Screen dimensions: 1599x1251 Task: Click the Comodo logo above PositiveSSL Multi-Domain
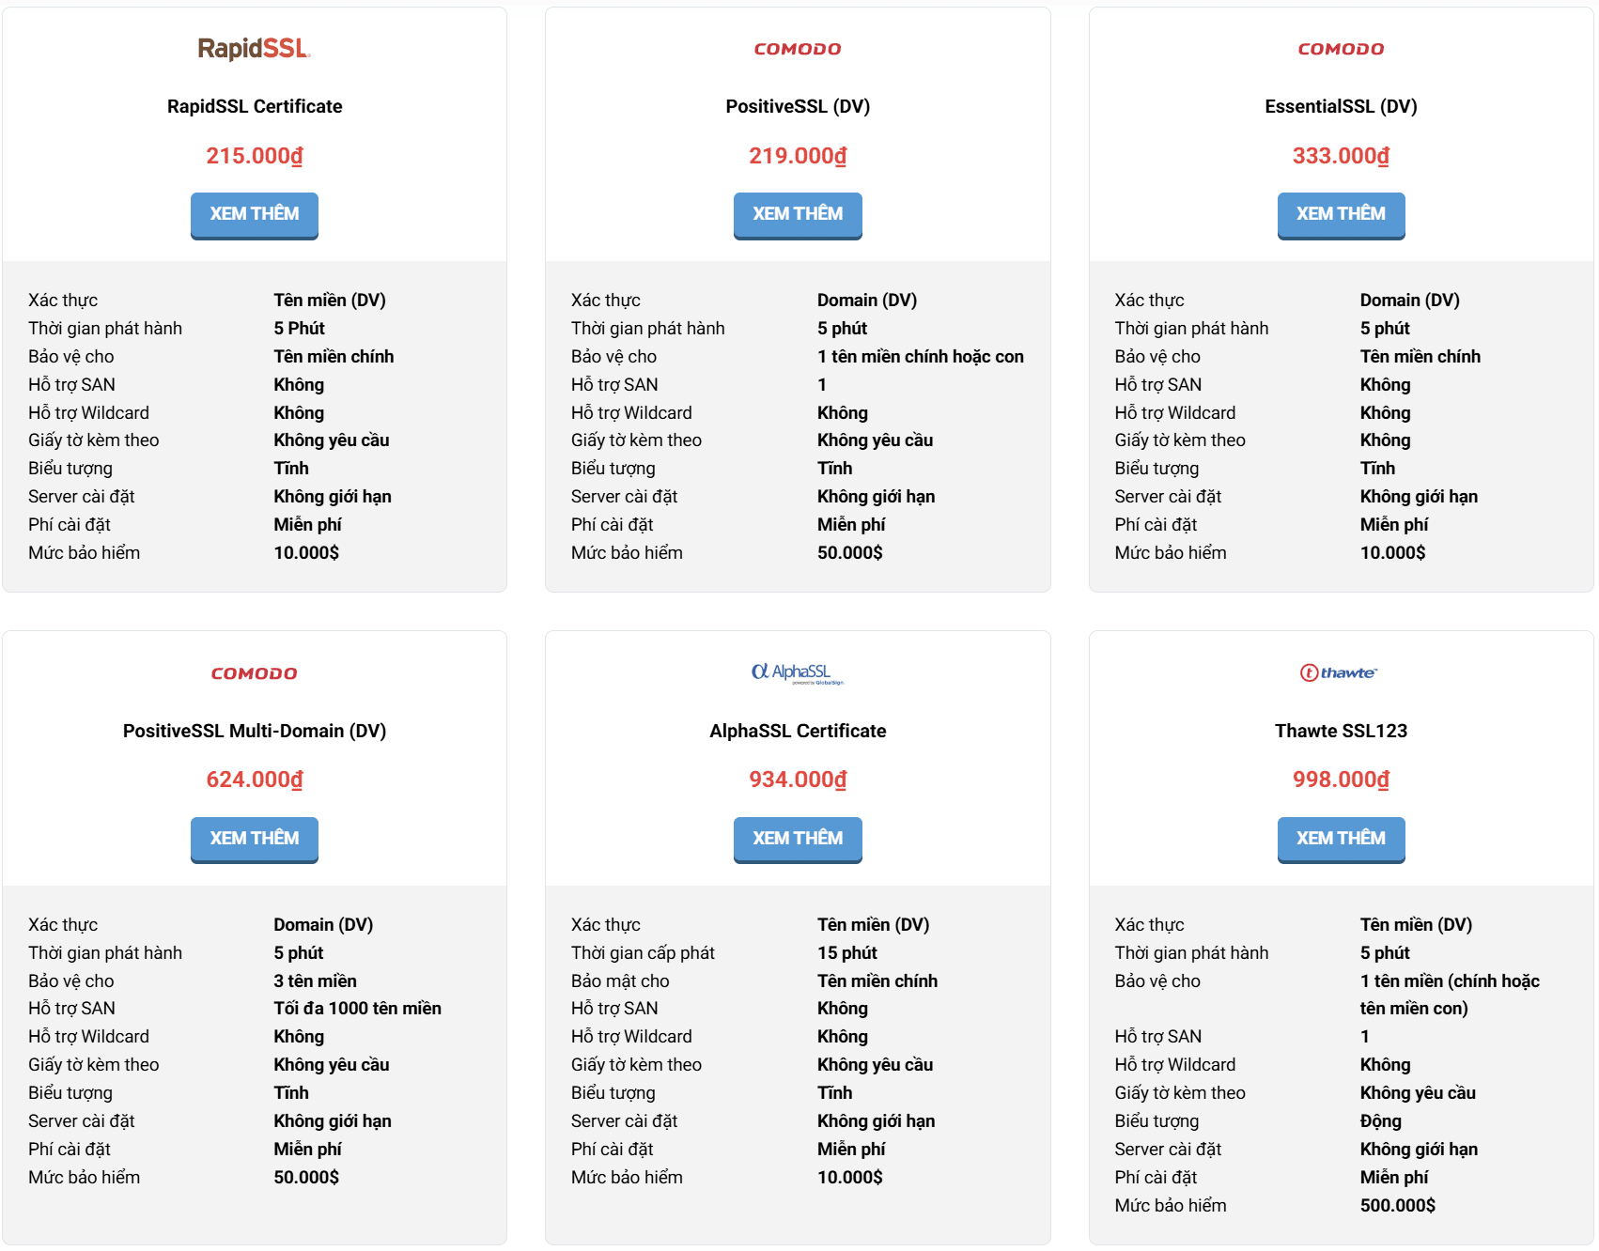[x=254, y=673]
